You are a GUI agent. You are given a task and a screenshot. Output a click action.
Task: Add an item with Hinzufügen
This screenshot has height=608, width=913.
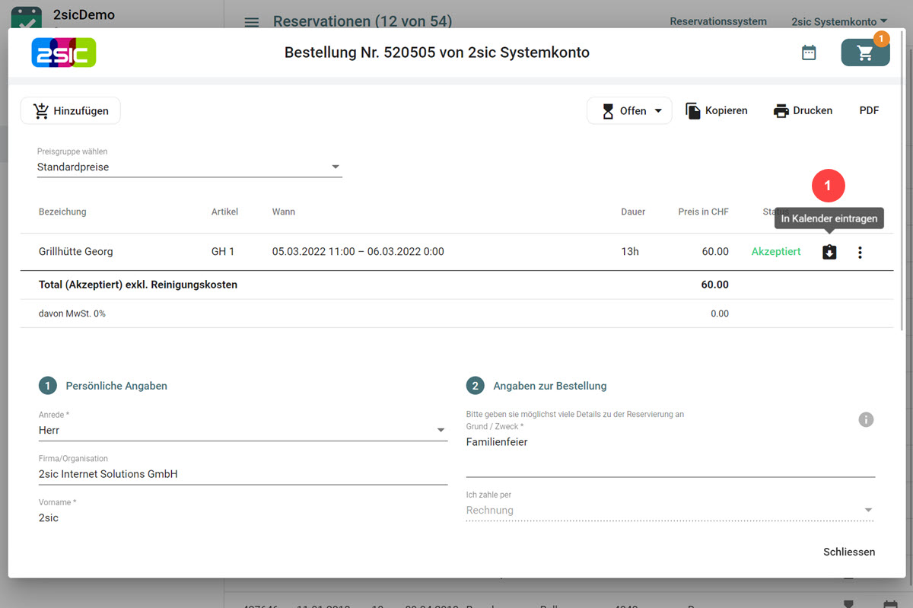pos(71,110)
